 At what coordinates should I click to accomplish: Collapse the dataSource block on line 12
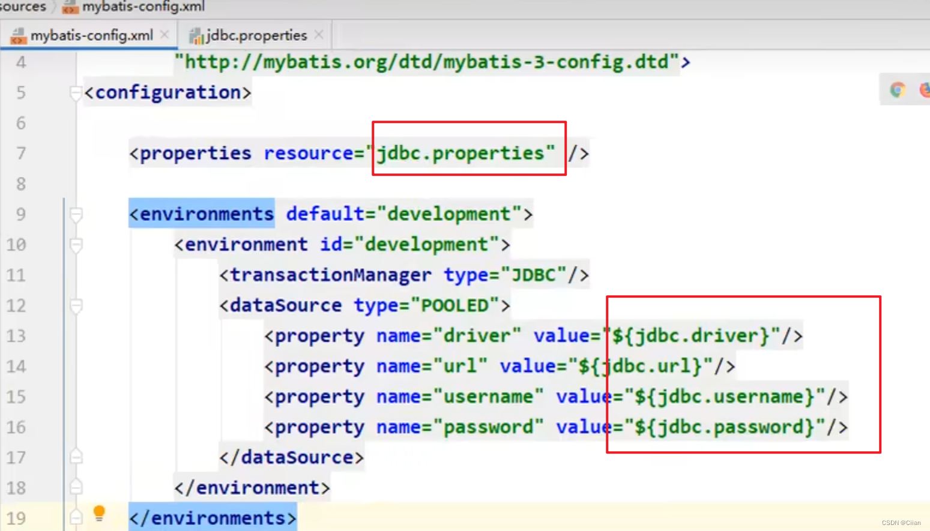coord(76,306)
